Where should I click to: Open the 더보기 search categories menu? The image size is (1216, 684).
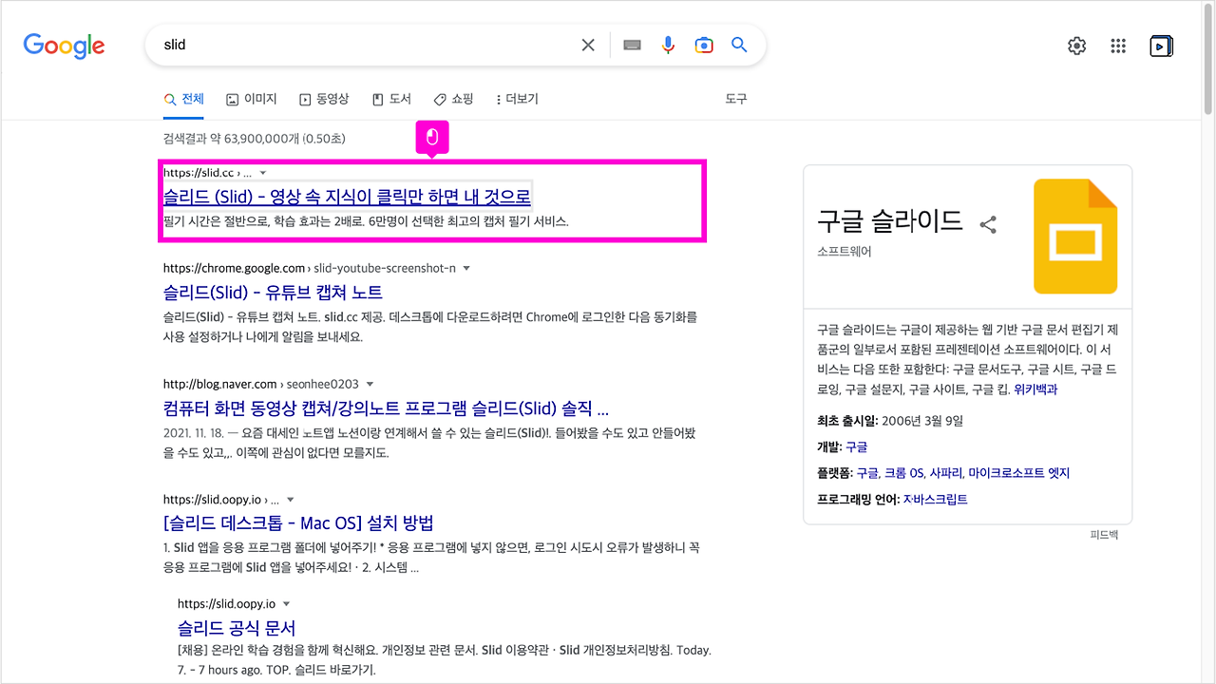click(516, 99)
